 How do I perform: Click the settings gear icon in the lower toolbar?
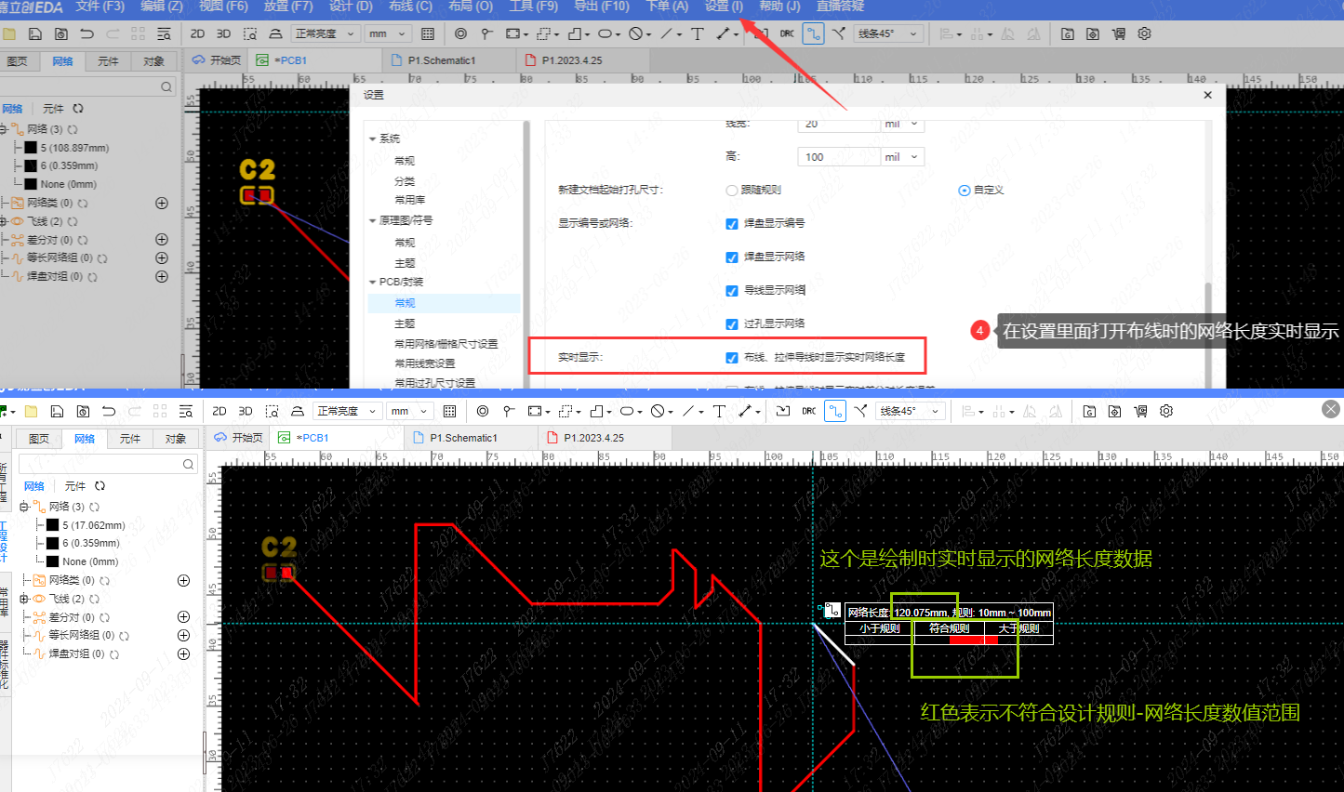[1166, 411]
